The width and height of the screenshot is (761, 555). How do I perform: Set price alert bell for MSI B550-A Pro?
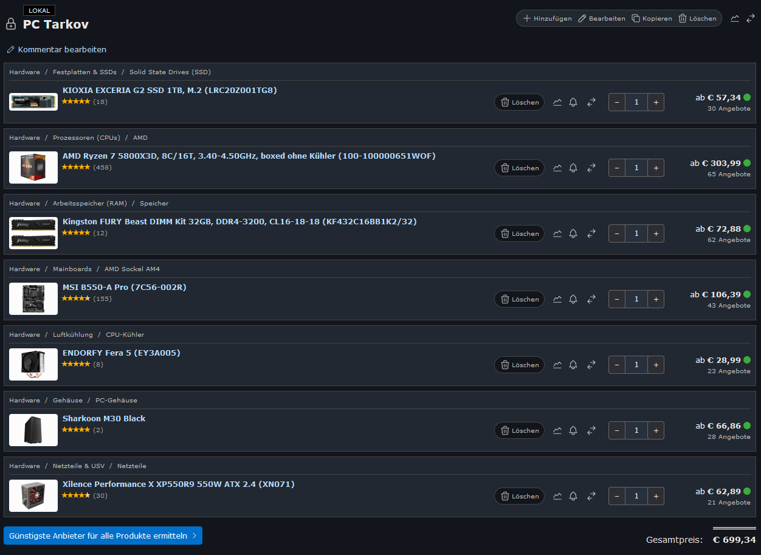(573, 299)
